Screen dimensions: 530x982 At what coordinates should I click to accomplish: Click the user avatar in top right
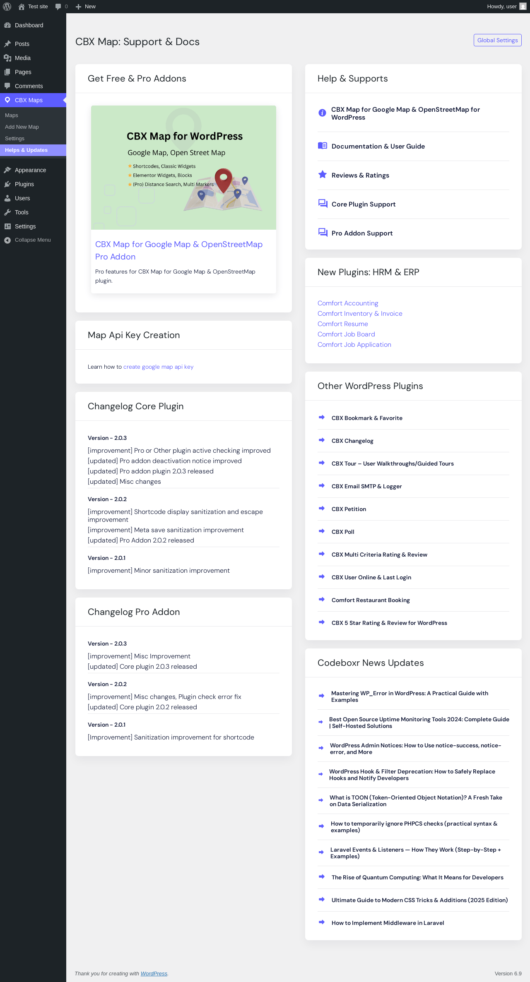tap(523, 7)
